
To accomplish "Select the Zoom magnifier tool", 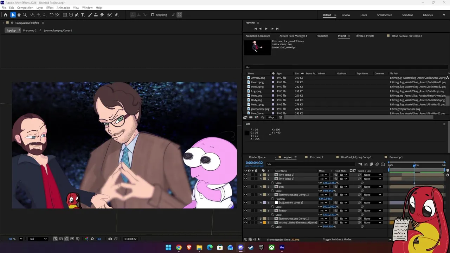I will tap(25, 15).
